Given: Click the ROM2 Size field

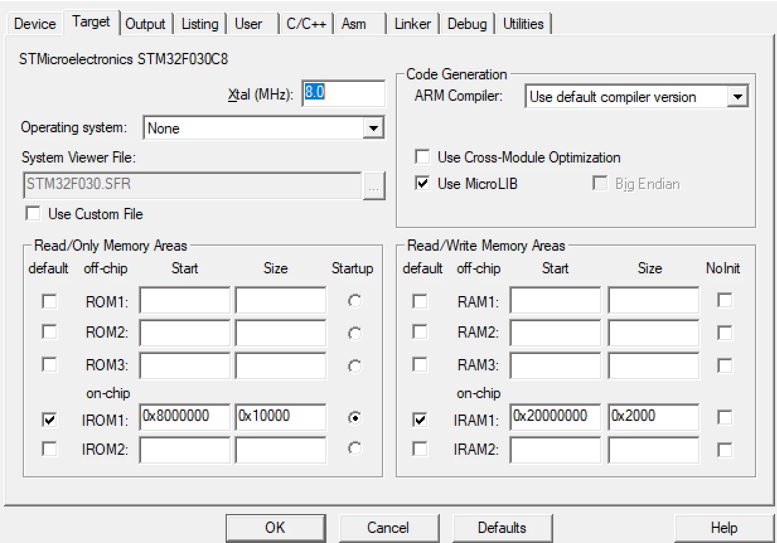Looking at the screenshot, I should point(280,333).
